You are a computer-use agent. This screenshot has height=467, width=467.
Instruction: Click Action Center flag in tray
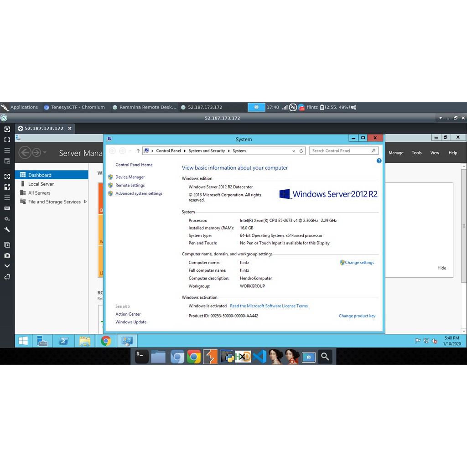[x=418, y=341]
